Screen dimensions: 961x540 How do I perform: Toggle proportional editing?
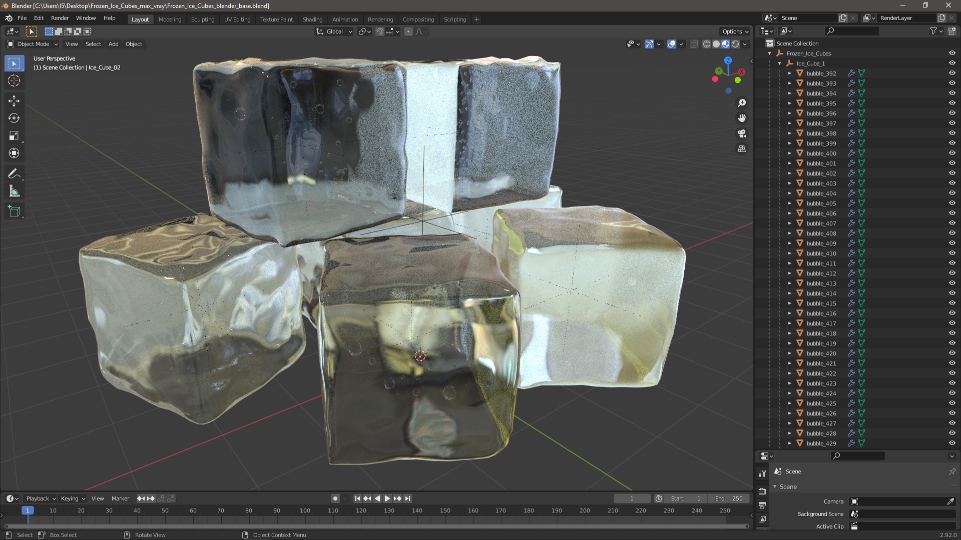pyautogui.click(x=408, y=31)
